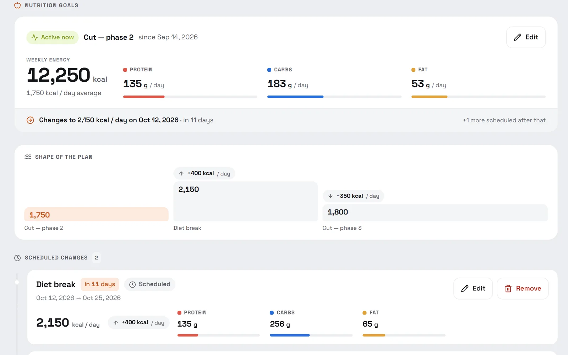Screen dimensions: 568x355
Task: Click the 12,250 weekly energy value
Action: coord(59,75)
